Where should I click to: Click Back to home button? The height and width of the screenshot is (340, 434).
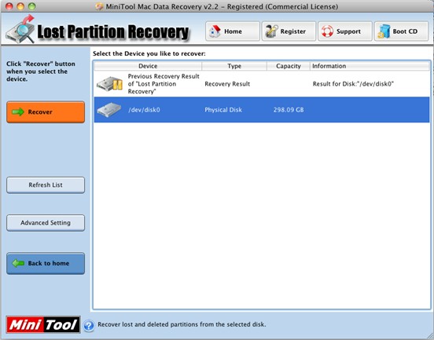[x=46, y=263]
